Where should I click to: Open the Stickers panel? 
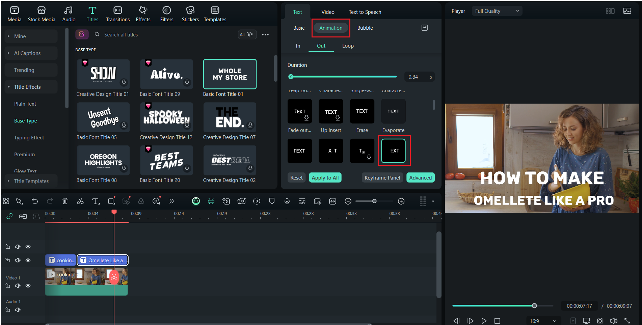[x=190, y=13]
